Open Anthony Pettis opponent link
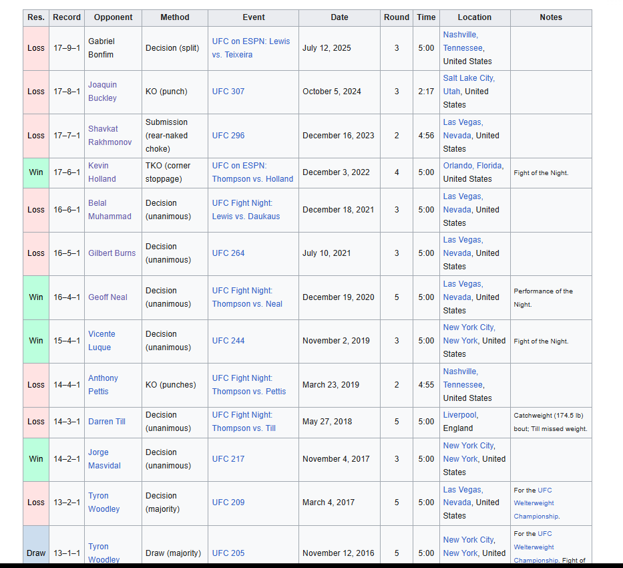 tap(103, 385)
